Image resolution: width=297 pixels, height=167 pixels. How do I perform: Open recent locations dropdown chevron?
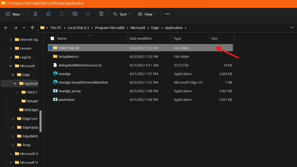coord(24,28)
